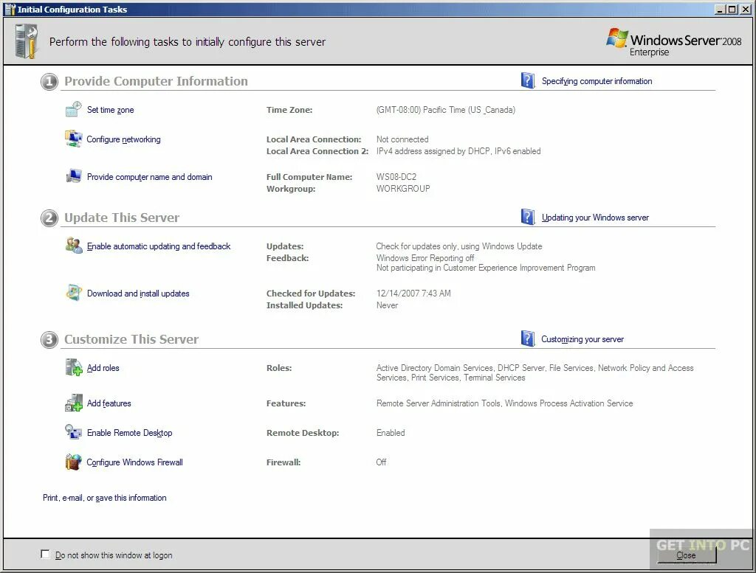Viewport: 756px width, 573px height.
Task: Click the Configure Windows Firewall icon
Action: (74, 462)
